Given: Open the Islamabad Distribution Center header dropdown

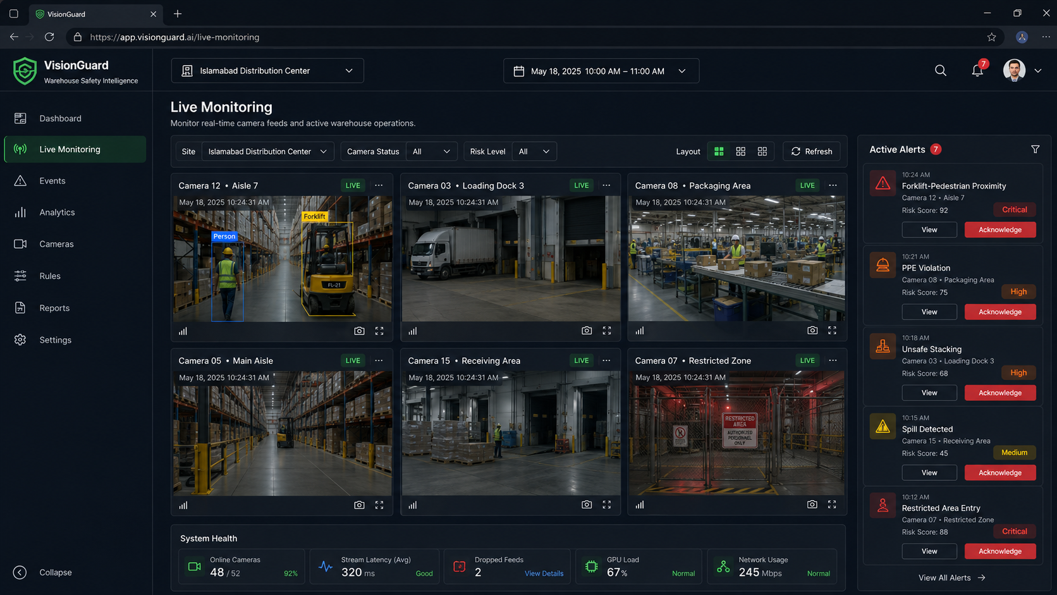Looking at the screenshot, I should 267,71.
